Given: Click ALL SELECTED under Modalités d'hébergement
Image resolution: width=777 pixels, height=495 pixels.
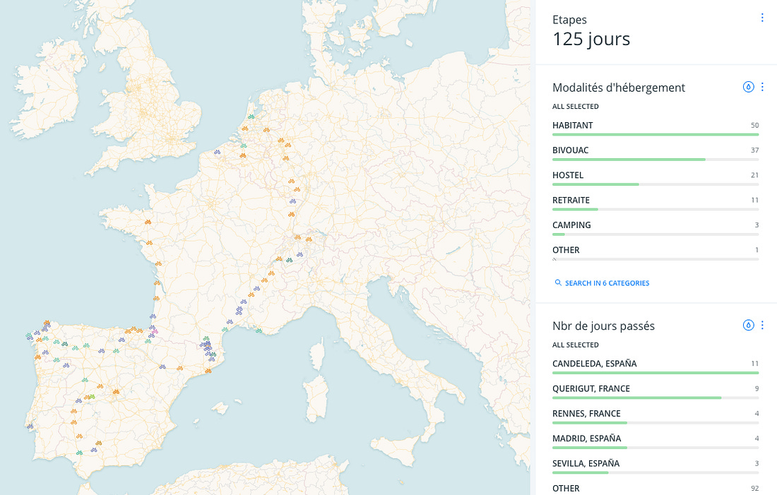Looking at the screenshot, I should pyautogui.click(x=575, y=107).
